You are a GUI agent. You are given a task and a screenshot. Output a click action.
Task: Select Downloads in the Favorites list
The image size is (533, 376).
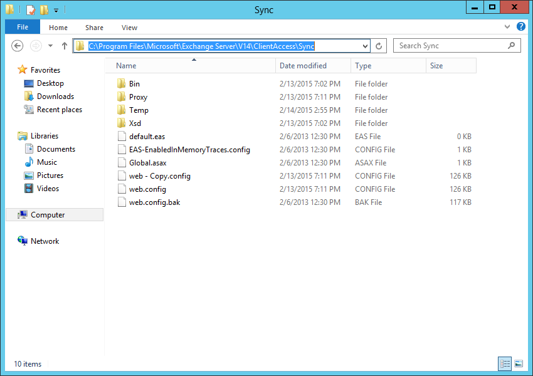click(x=55, y=97)
